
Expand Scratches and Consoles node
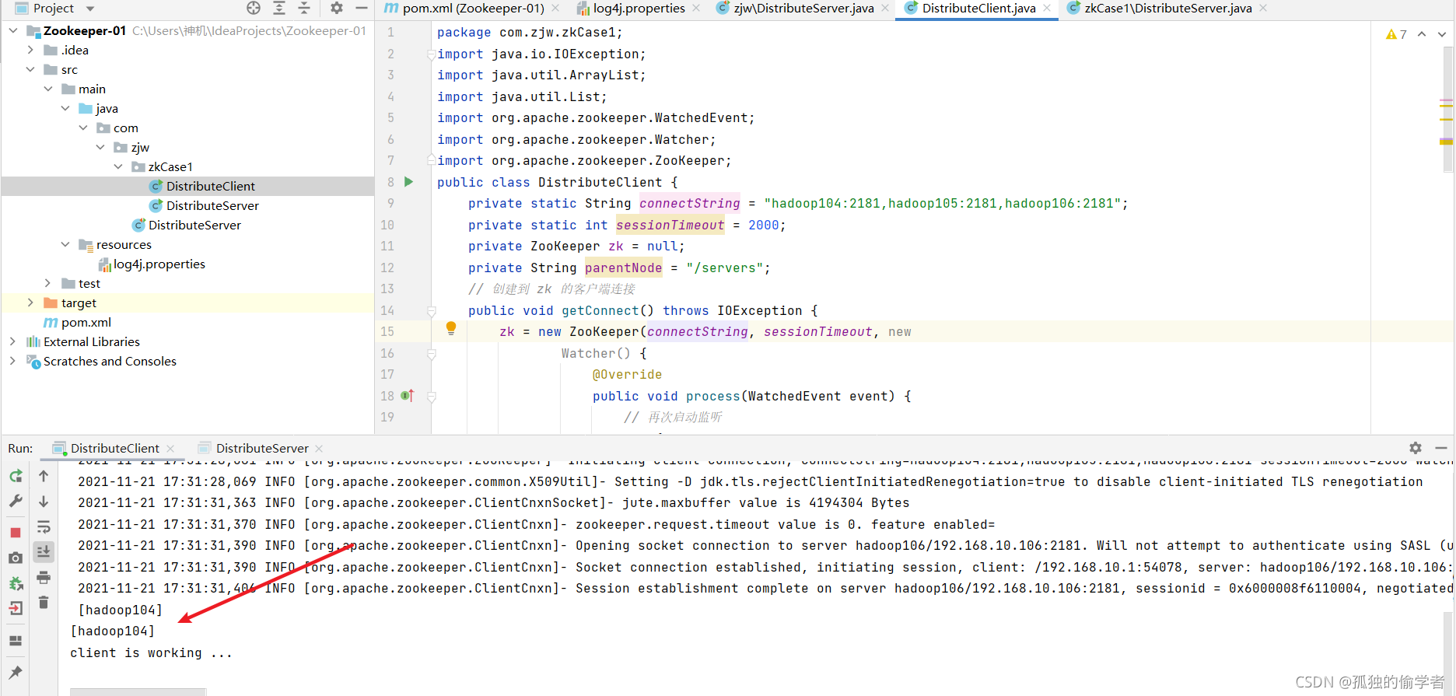tap(13, 361)
